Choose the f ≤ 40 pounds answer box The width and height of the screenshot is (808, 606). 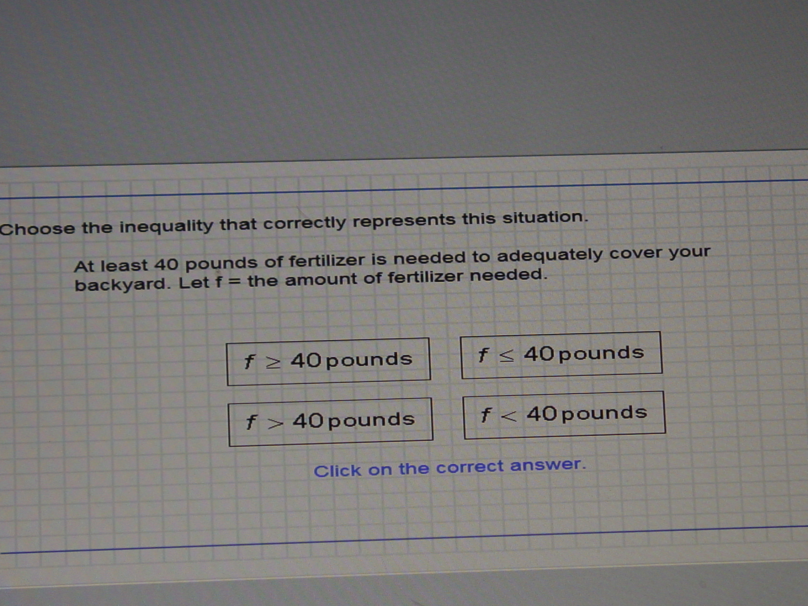coord(562,355)
